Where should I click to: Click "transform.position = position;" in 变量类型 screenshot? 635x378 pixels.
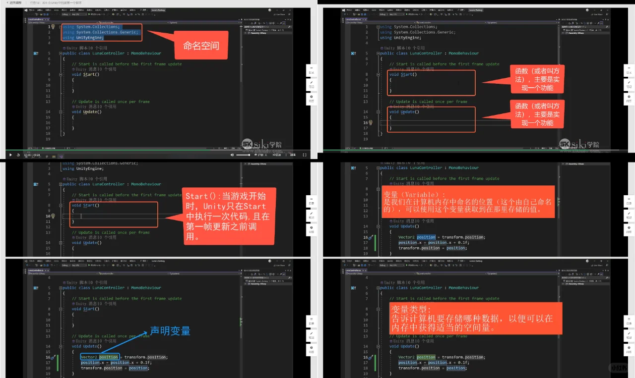pos(432,368)
